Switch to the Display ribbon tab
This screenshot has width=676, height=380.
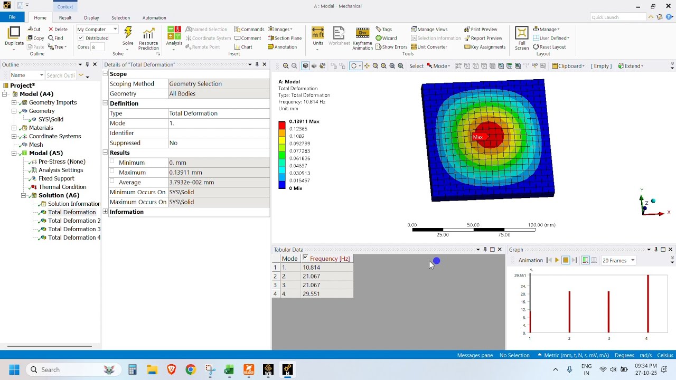(91, 17)
